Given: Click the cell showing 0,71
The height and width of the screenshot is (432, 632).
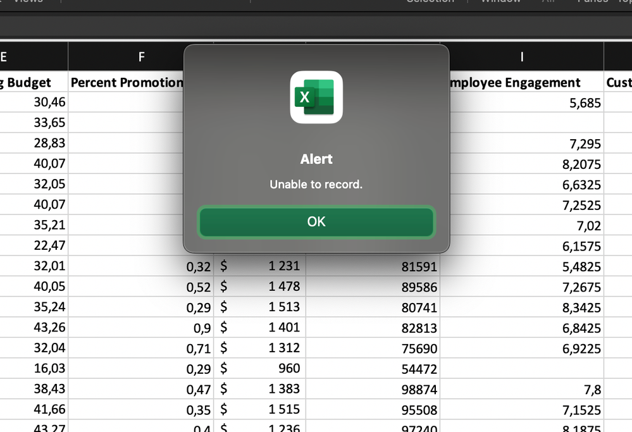Looking at the screenshot, I should coord(141,348).
